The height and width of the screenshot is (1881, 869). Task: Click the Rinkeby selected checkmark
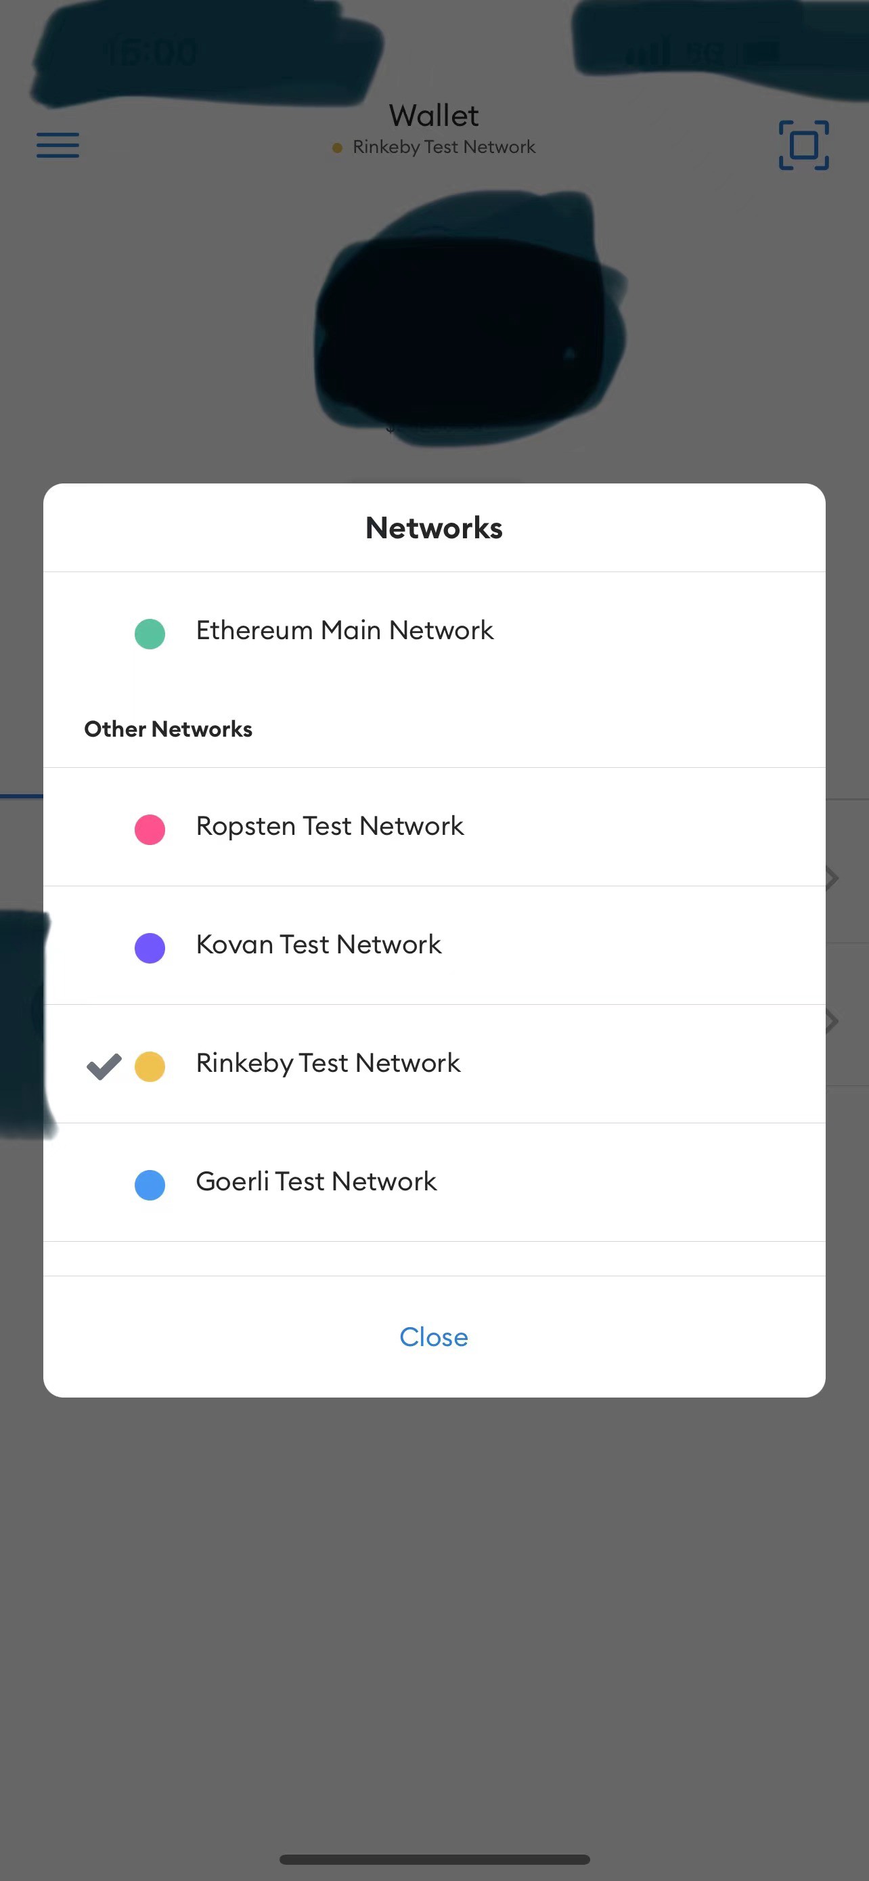click(x=104, y=1067)
